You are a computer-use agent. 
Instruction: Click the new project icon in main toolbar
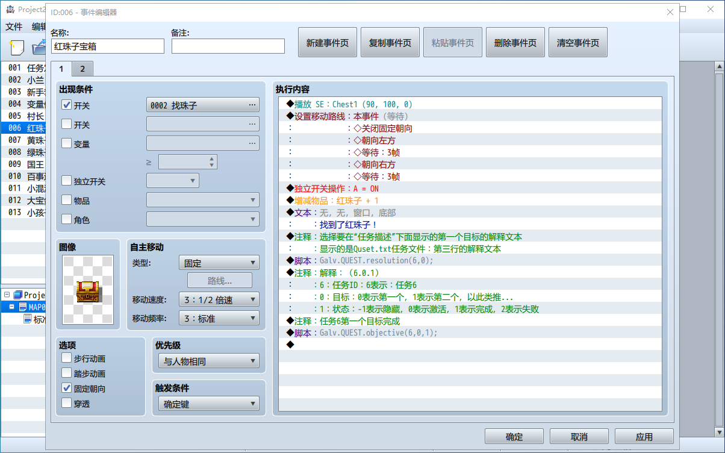coord(17,47)
